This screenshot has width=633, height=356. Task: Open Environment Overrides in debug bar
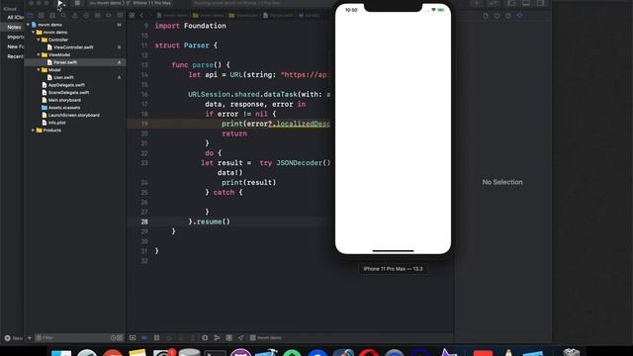228,338
